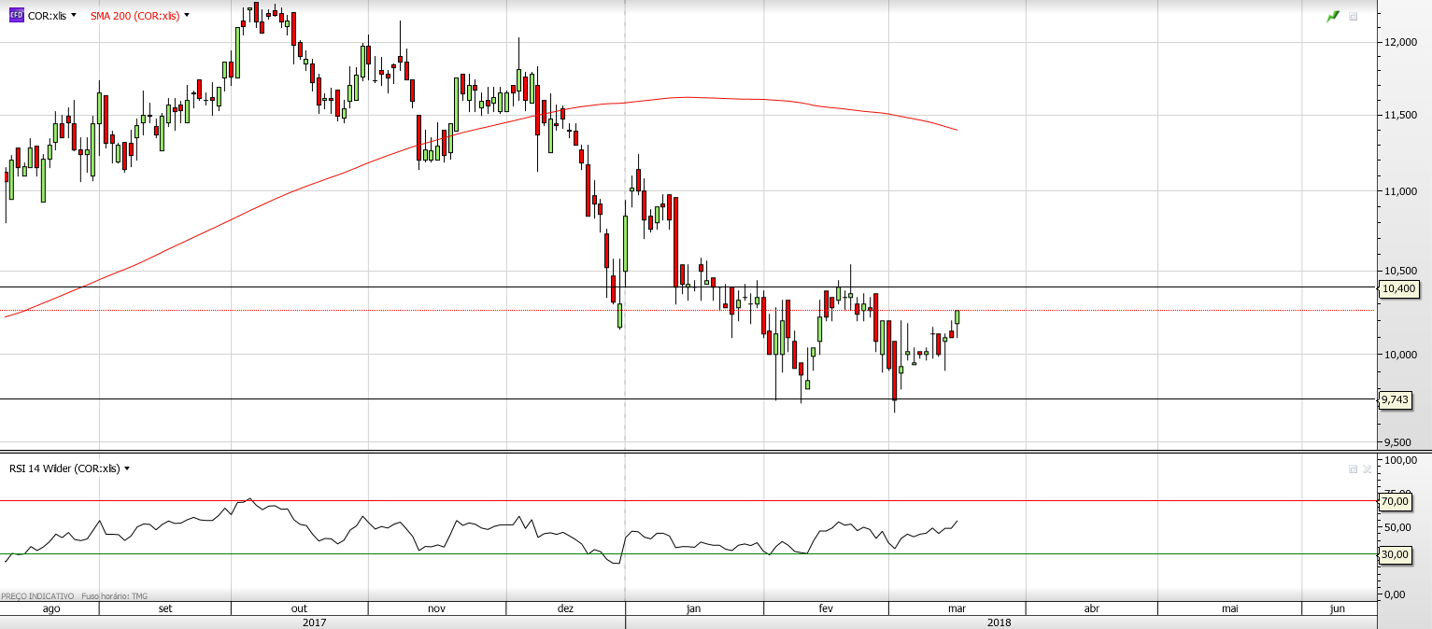Image resolution: width=1432 pixels, height=629 pixels.
Task: Click the 'mar' month on time axis
Action: (957, 608)
